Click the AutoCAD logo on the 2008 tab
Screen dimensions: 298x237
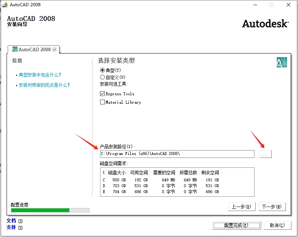tap(15, 49)
